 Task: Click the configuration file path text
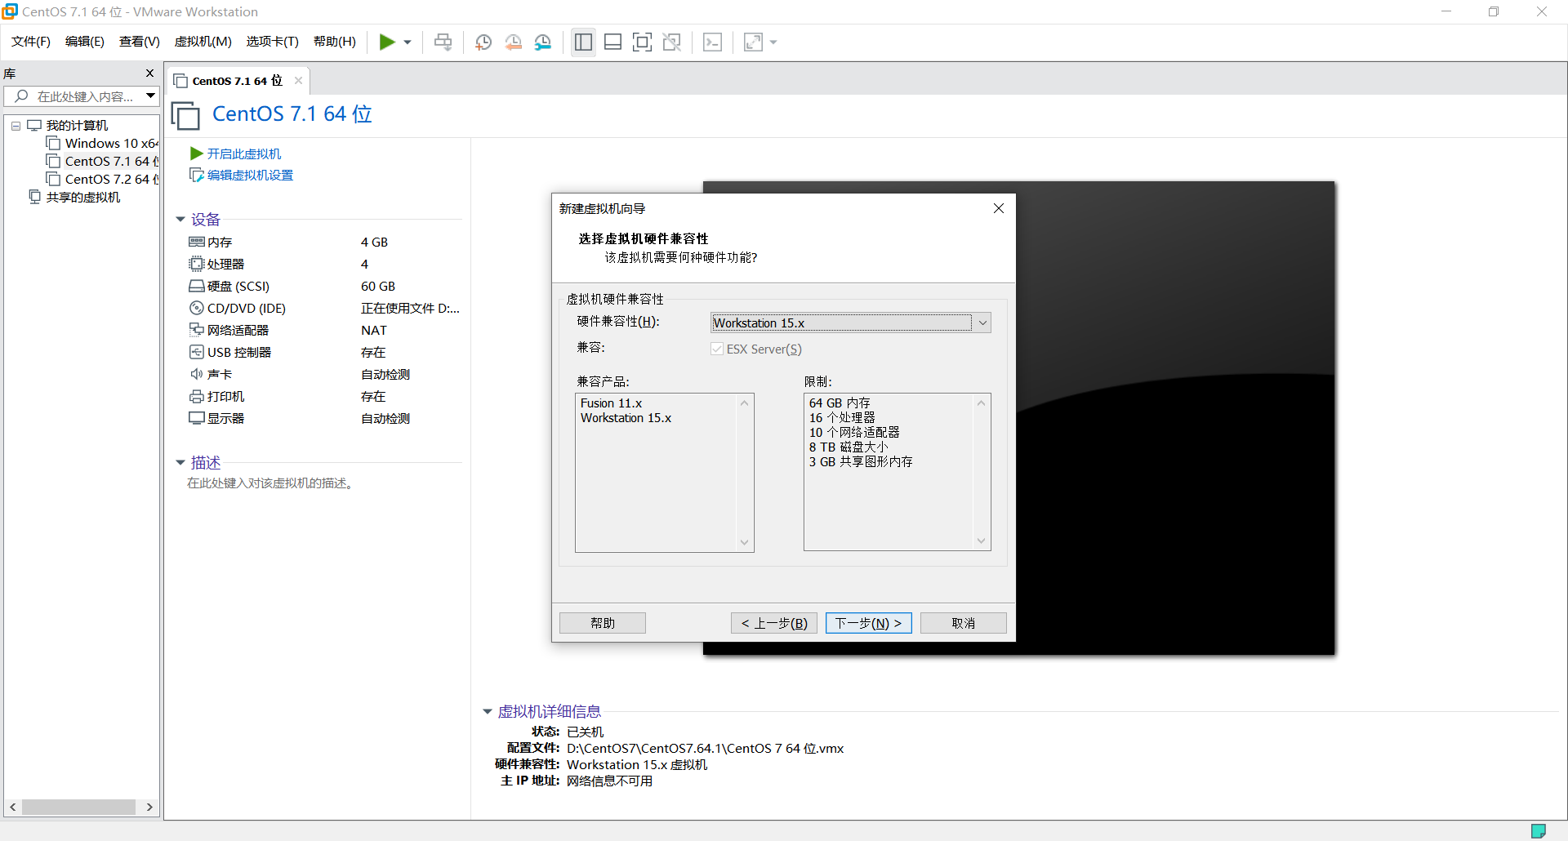coord(706,748)
